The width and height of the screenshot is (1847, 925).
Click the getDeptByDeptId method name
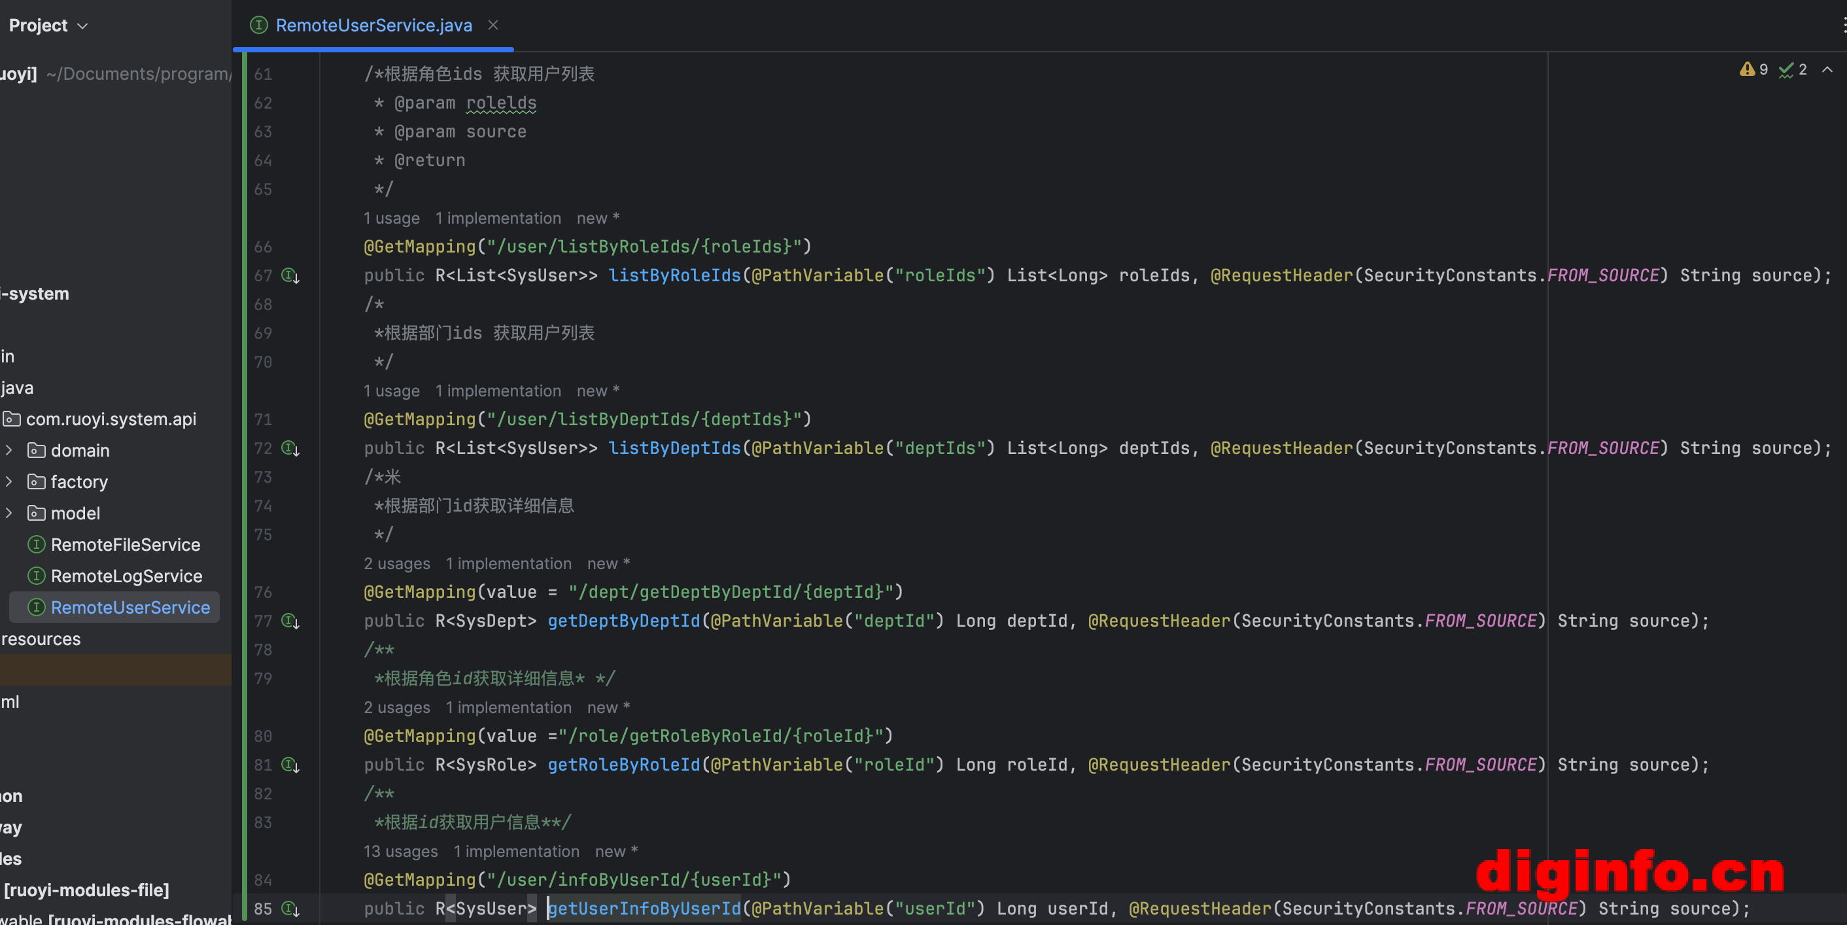[623, 621]
